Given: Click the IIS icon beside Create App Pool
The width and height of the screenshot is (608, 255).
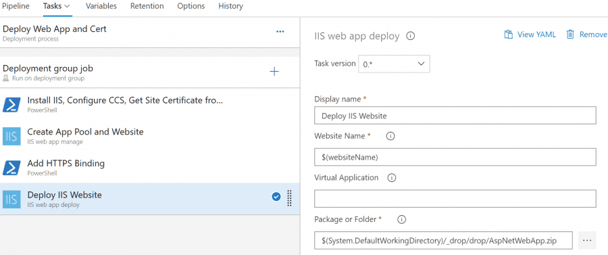Looking at the screenshot, I should pos(11,136).
